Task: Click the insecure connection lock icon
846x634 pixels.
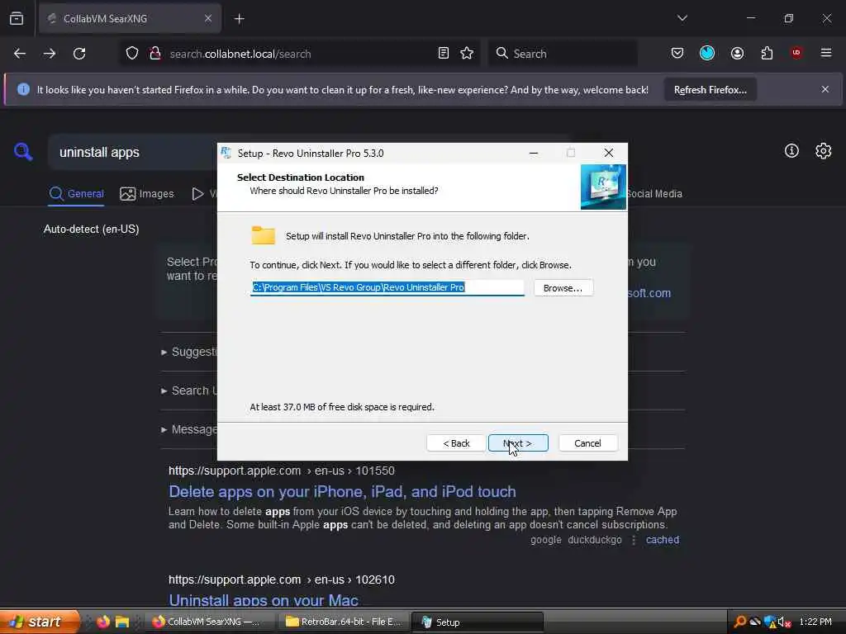Action: [155, 54]
